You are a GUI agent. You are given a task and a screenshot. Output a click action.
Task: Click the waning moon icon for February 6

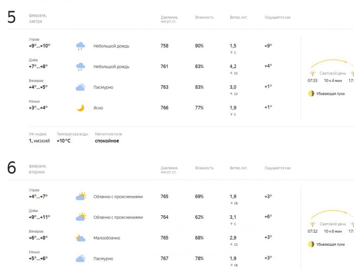[x=311, y=244]
